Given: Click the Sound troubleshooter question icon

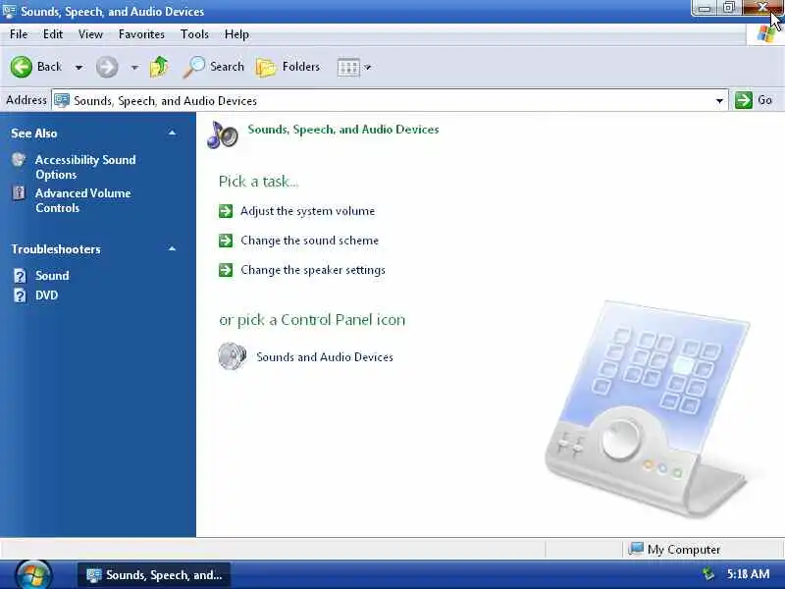Looking at the screenshot, I should click(20, 276).
